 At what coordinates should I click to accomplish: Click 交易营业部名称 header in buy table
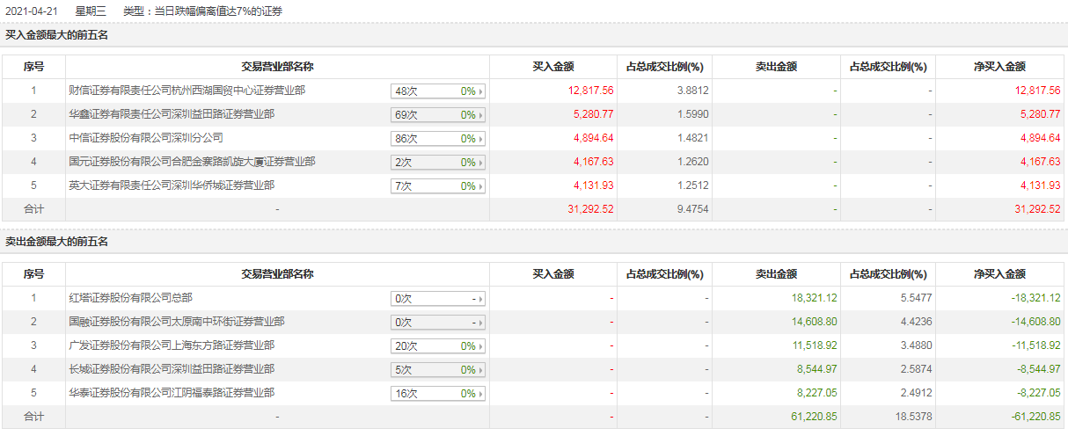pyautogui.click(x=278, y=66)
